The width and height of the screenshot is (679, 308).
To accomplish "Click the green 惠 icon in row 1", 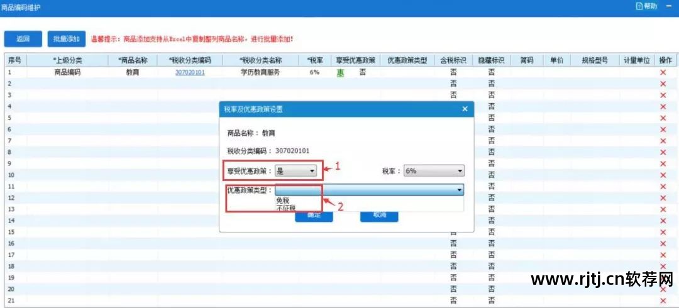I will click(340, 73).
